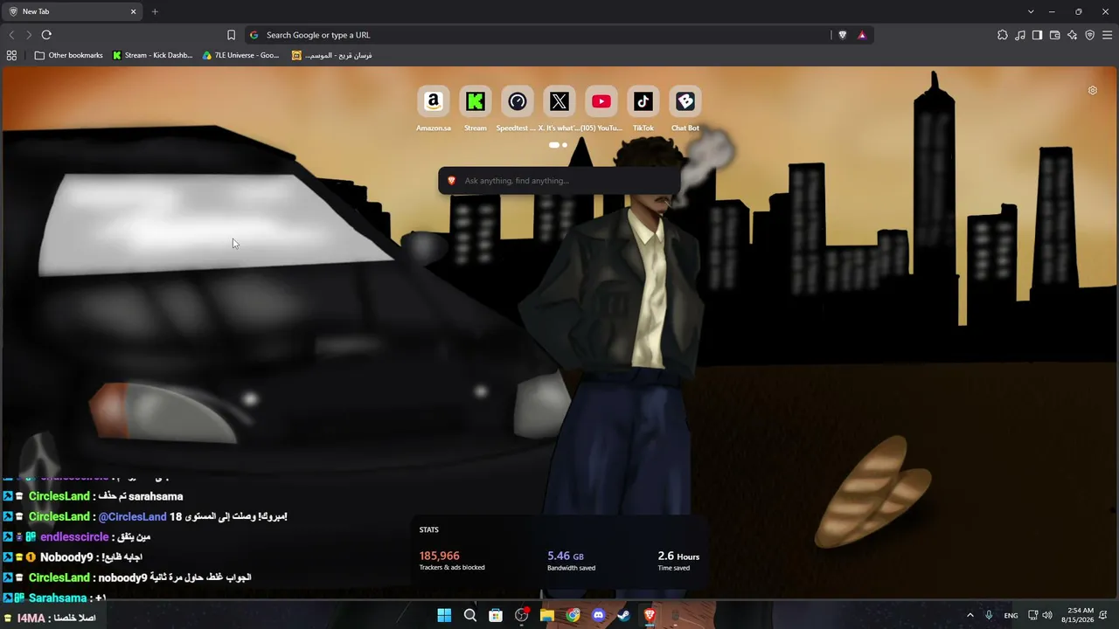Switch to second shortcuts page dot
Image resolution: width=1119 pixels, height=629 pixels.
click(565, 145)
